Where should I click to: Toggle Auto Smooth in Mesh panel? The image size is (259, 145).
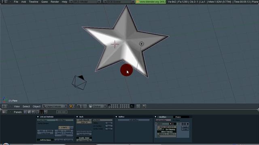pyautogui.click(x=84, y=120)
